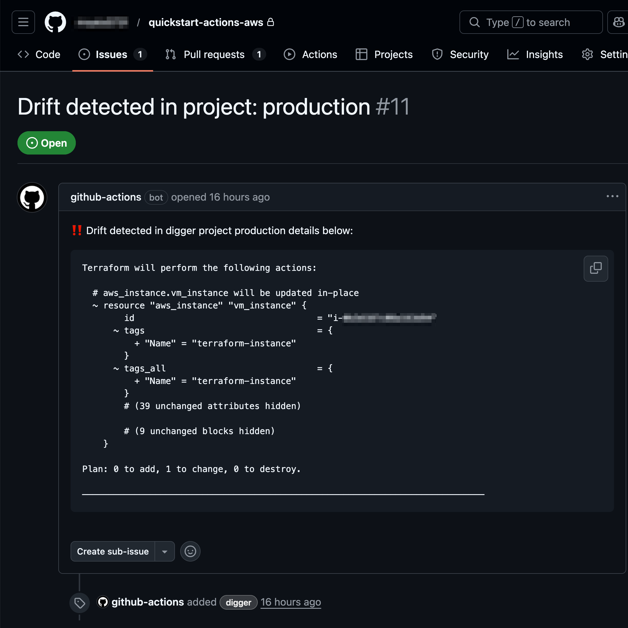Screen dimensions: 628x628
Task: Select the search magnifier icon
Action: pyautogui.click(x=475, y=22)
